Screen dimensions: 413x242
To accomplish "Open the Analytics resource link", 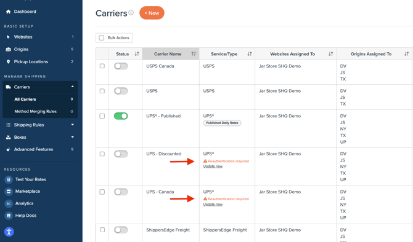I will click(x=24, y=203).
